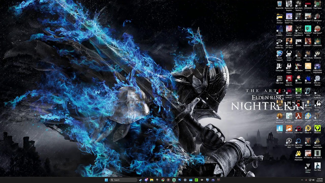Image resolution: width=325 pixels, height=183 pixels.
Task: Launch Resident Evil Requiem shortcut
Action: pyautogui.click(x=289, y=6)
